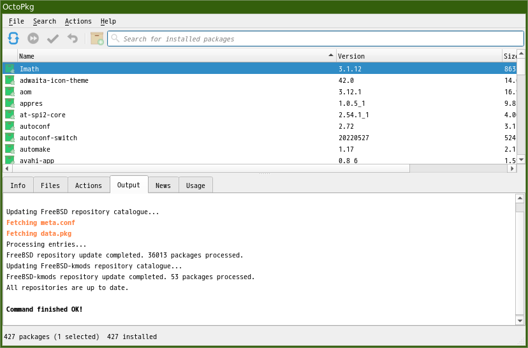The width and height of the screenshot is (528, 348).
Task: Click the package icon beside adwaita-icon-theme
Action: click(10, 80)
